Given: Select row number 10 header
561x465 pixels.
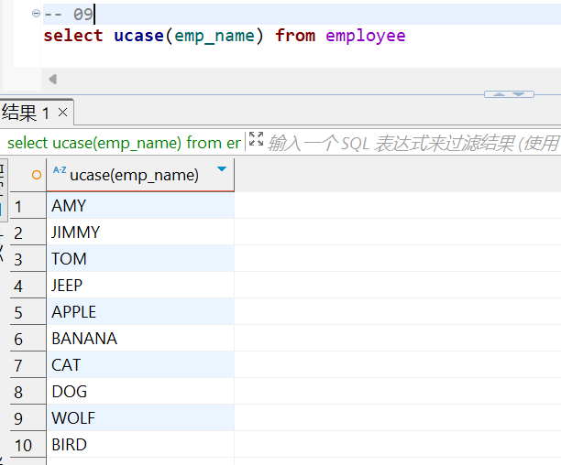Looking at the screenshot, I should pyautogui.click(x=23, y=445).
